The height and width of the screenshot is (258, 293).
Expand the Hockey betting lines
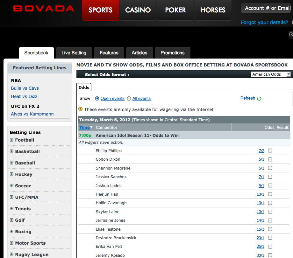[11, 174]
